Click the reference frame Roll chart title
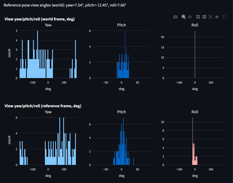This screenshot has height=183, width=233. tap(195, 112)
